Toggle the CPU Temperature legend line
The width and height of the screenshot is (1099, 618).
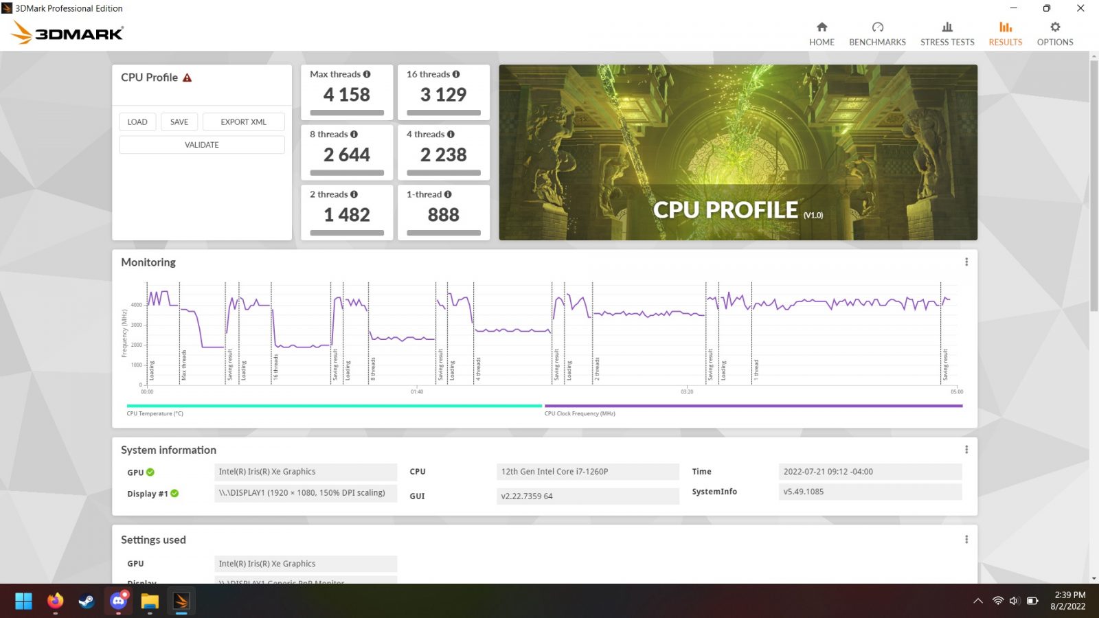(334, 406)
